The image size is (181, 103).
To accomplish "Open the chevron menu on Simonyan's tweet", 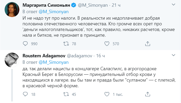I will click(174, 5).
